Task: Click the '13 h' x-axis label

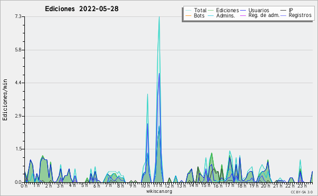Action: coord(181,186)
